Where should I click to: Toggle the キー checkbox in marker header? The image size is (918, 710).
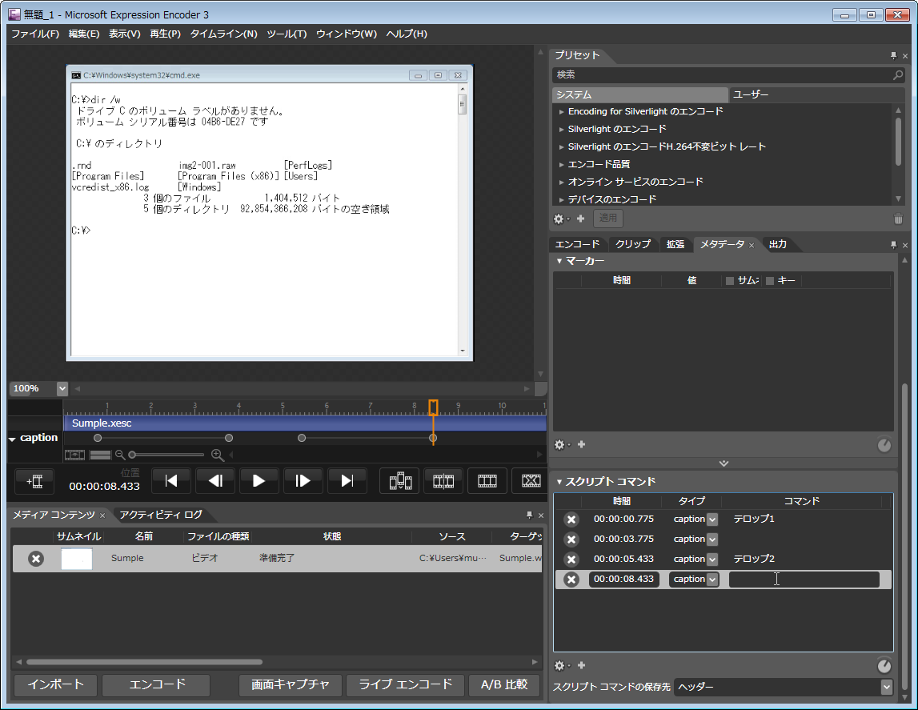(x=770, y=281)
